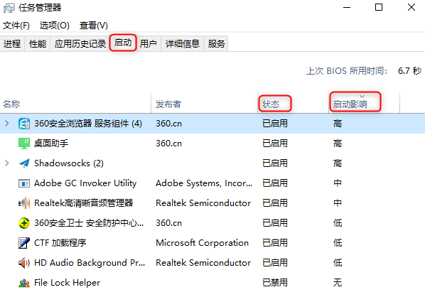
Task: Open the 选项(O) menu
Action: click(x=54, y=26)
